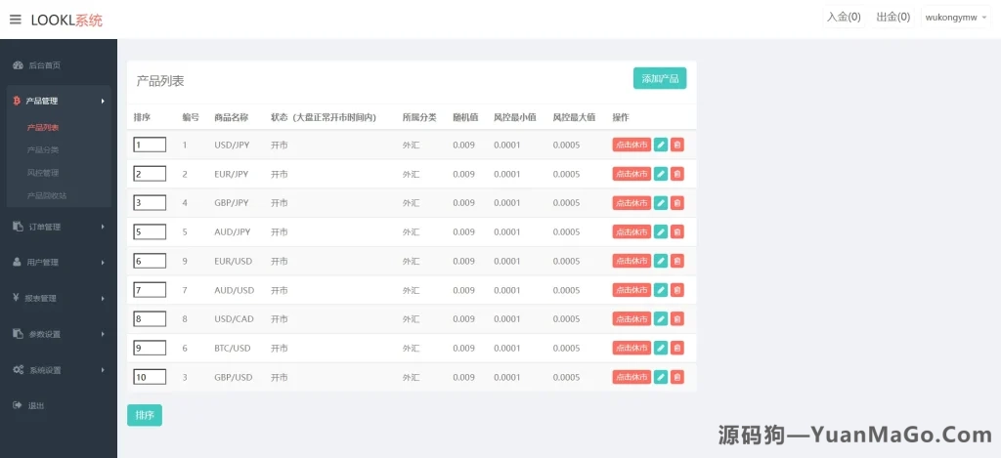
Task: Edit the BTC/USD product with pencil icon
Action: 661,348
